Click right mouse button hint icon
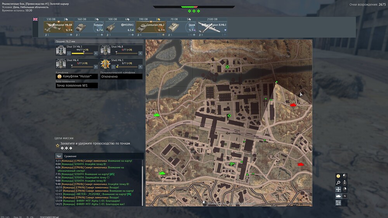This screenshot has height=218, width=388. (x=345, y=189)
